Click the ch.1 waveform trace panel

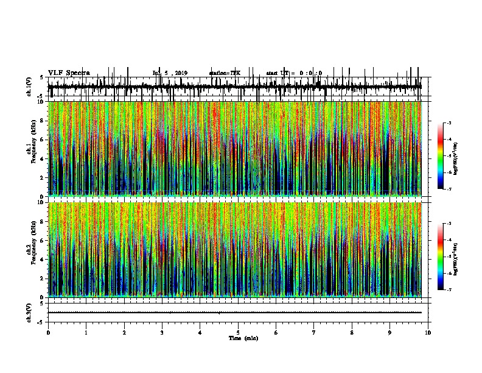[238, 87]
